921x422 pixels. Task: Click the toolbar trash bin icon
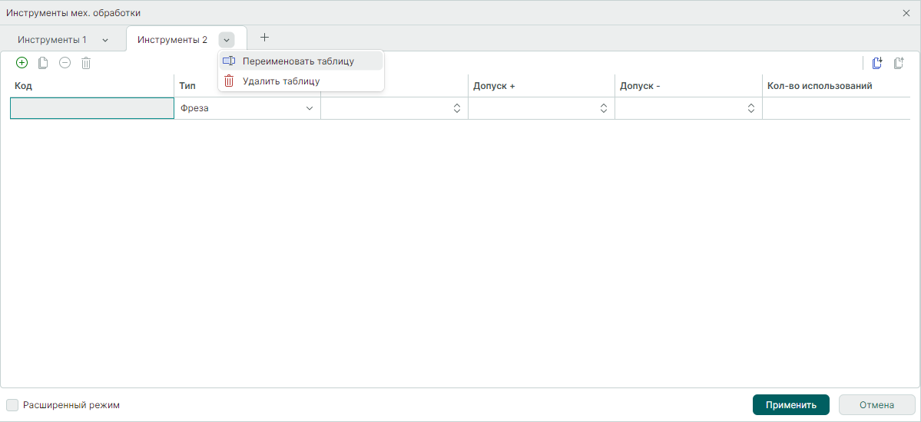click(86, 63)
